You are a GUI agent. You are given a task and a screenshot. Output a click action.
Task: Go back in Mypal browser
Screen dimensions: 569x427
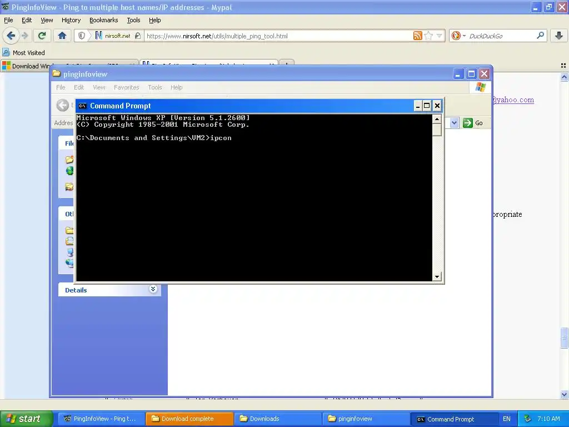(11, 36)
